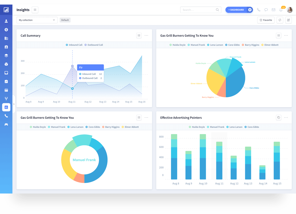
Task: Click the Favorite button
Action: point(266,20)
